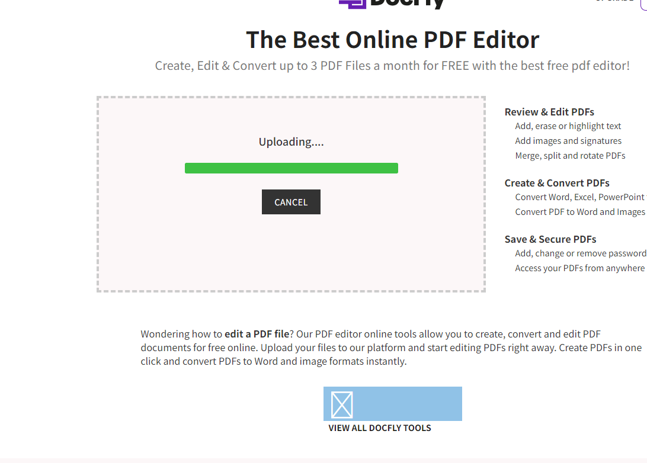647x463 pixels.
Task: Click the green upload progress bar
Action: 291,168
